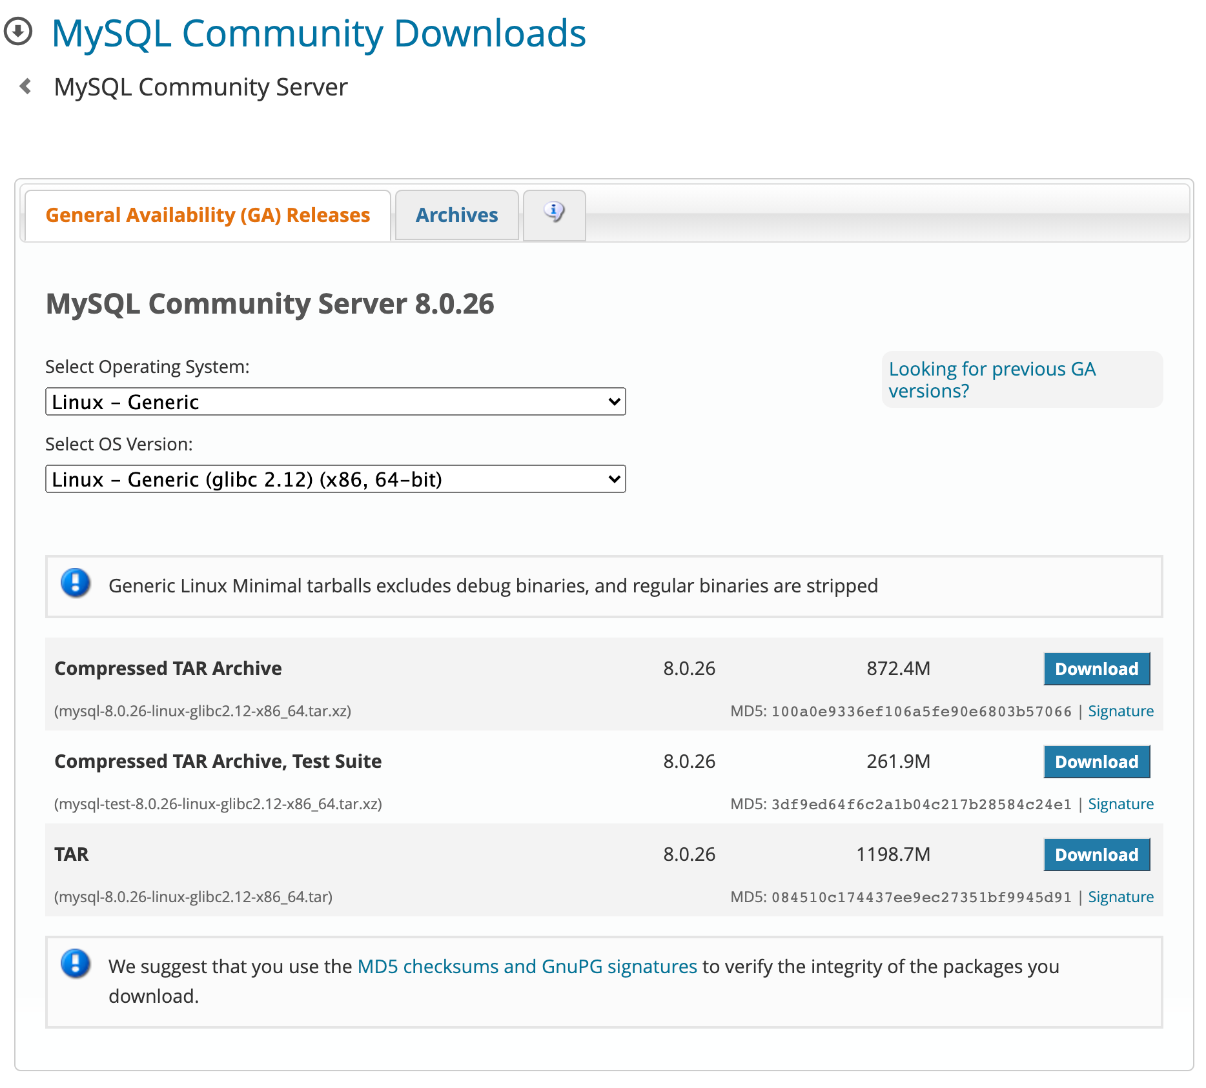Click filename mysql-8.0.26-linux-glibc2.12-x86_64.tar)
The height and width of the screenshot is (1088, 1206).
(x=194, y=897)
